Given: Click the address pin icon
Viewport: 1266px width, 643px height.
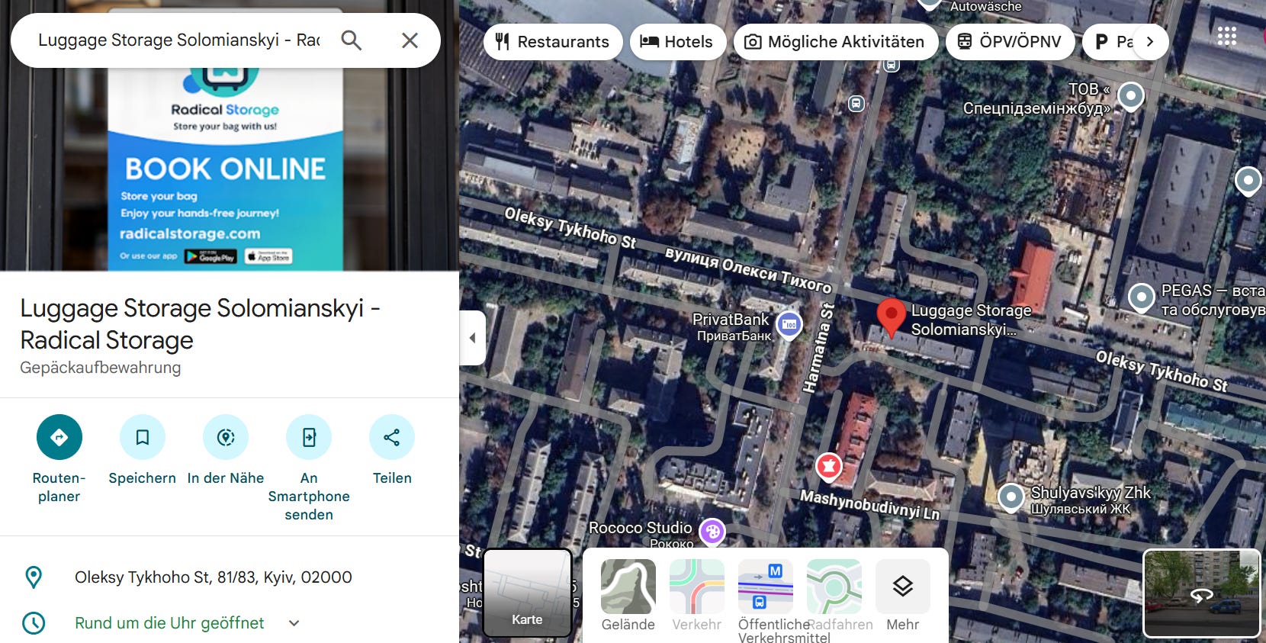Looking at the screenshot, I should (x=34, y=577).
